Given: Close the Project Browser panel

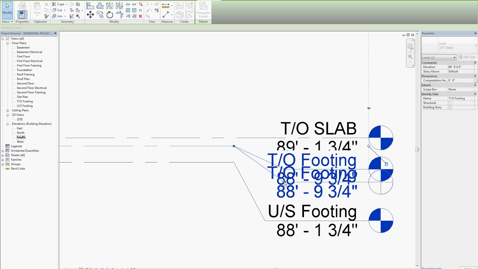Looking at the screenshot, I should [55, 33].
